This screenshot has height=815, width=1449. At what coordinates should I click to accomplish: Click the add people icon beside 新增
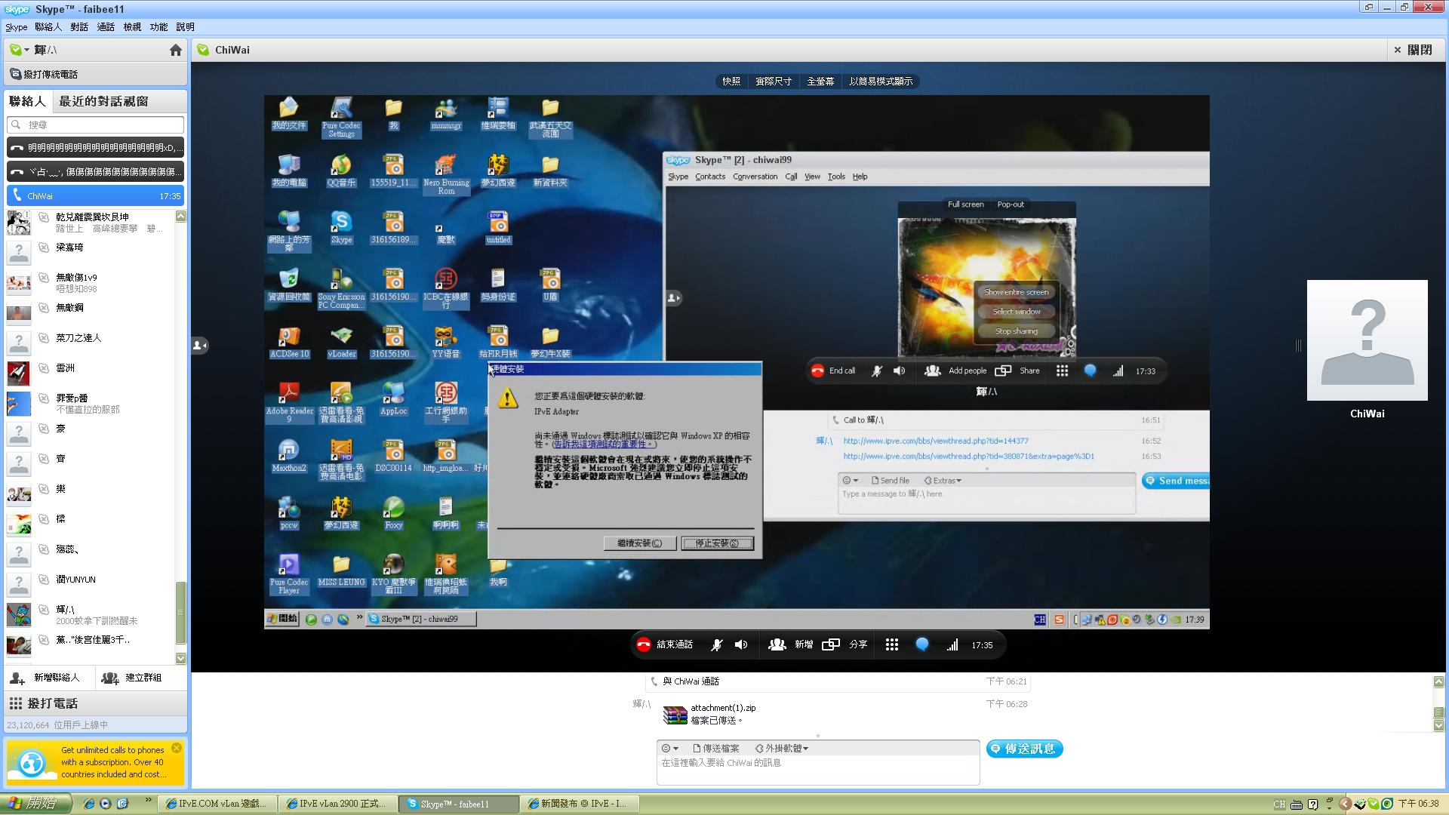coord(777,644)
